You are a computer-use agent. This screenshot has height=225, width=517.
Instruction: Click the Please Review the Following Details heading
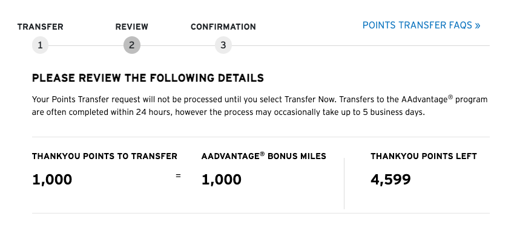(148, 78)
